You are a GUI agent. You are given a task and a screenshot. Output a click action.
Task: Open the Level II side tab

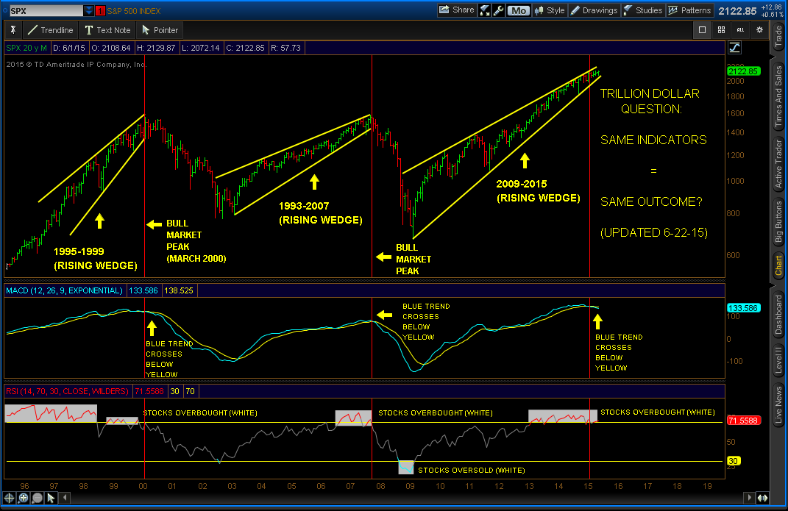click(x=778, y=360)
